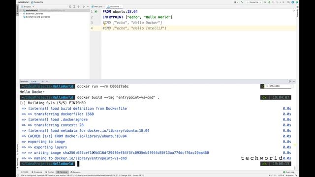The image size is (315, 177).
Task: Click the 4 spaces indent indicator
Action: pos(289,176)
